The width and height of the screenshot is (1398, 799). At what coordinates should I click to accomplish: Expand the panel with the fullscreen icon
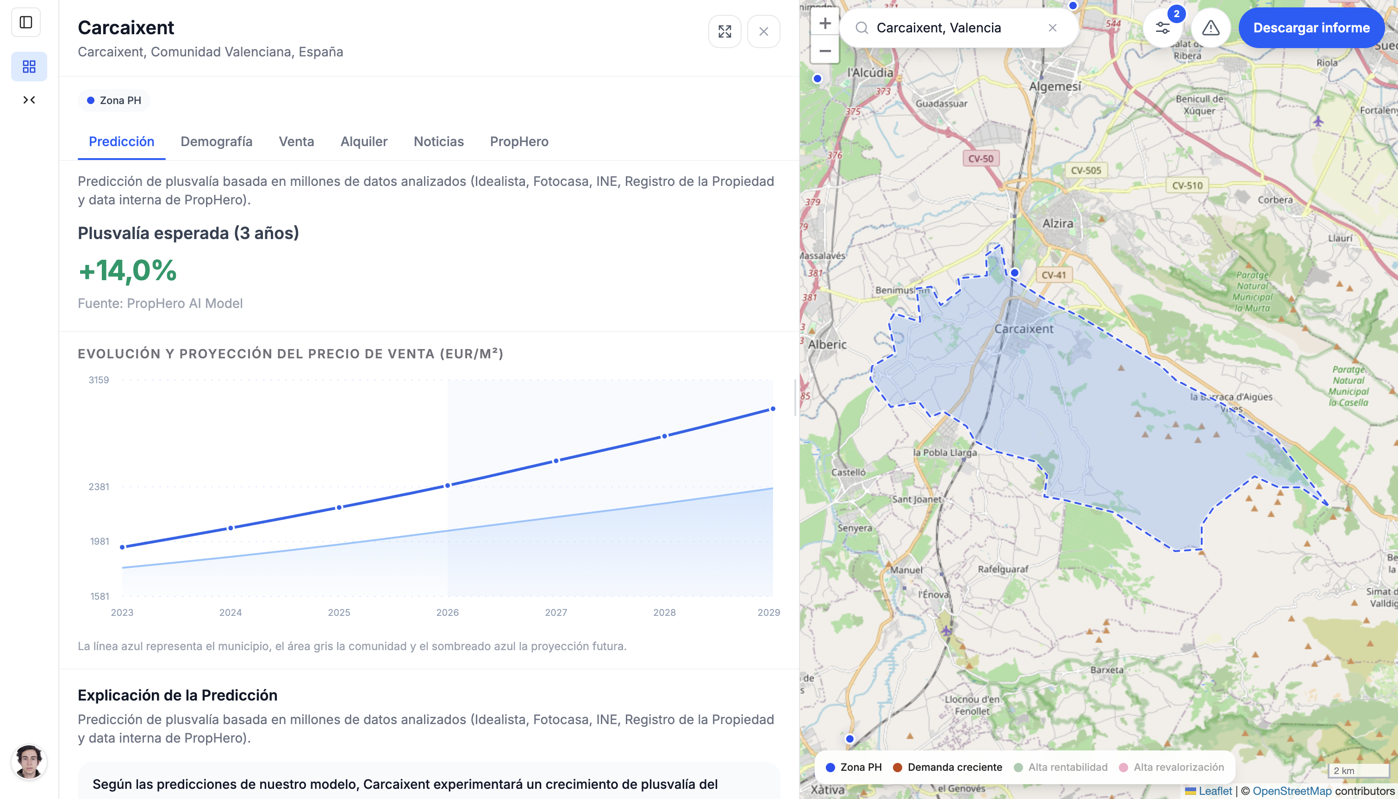coord(724,31)
